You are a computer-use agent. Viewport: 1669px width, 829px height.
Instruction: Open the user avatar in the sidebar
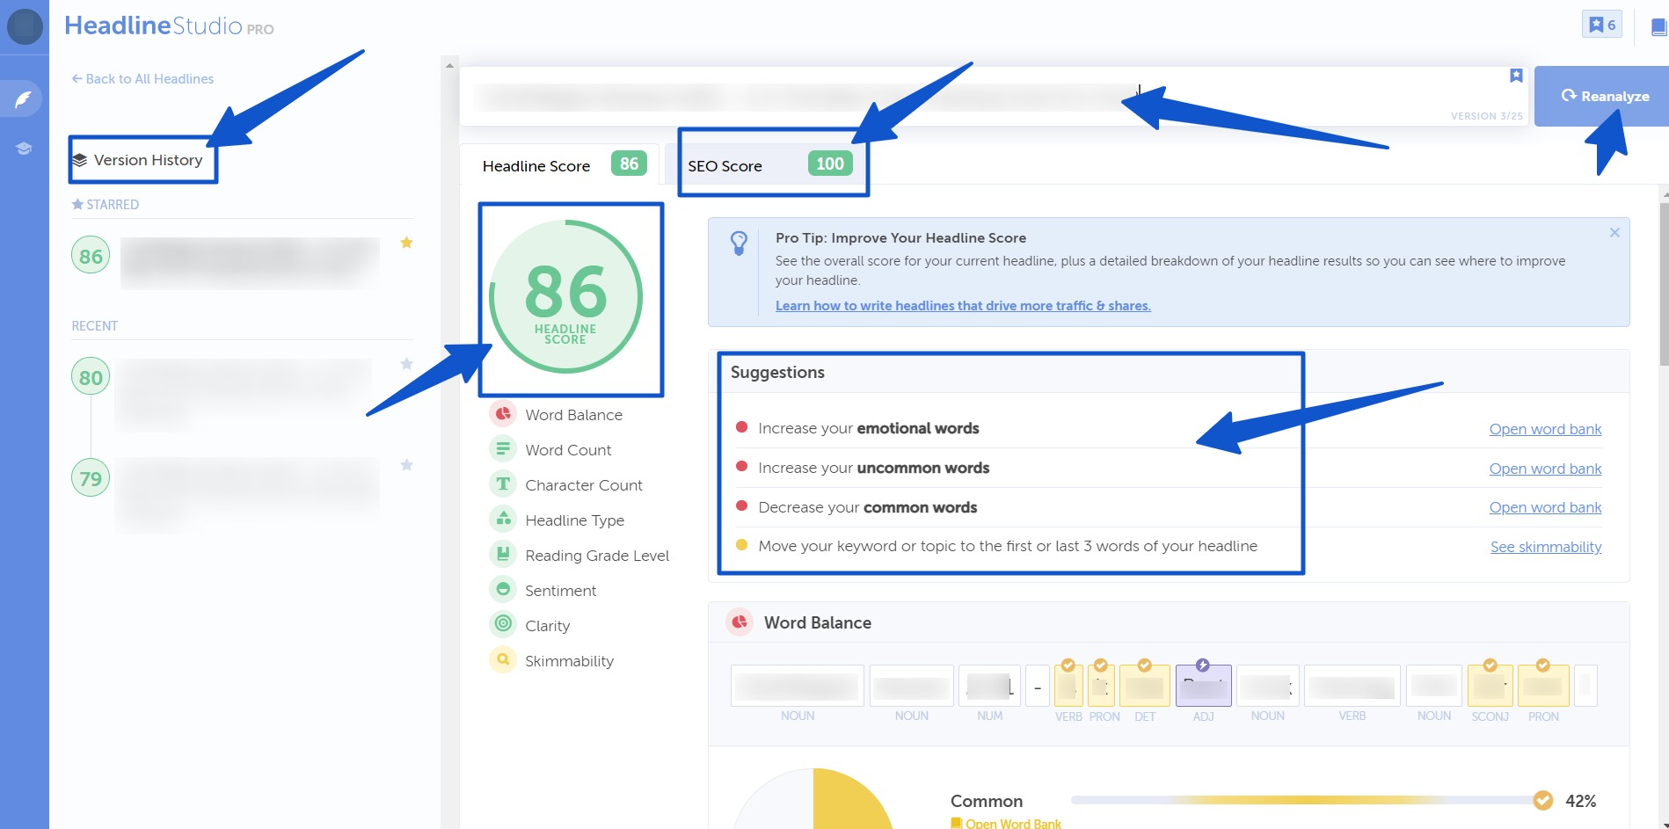pyautogui.click(x=25, y=26)
